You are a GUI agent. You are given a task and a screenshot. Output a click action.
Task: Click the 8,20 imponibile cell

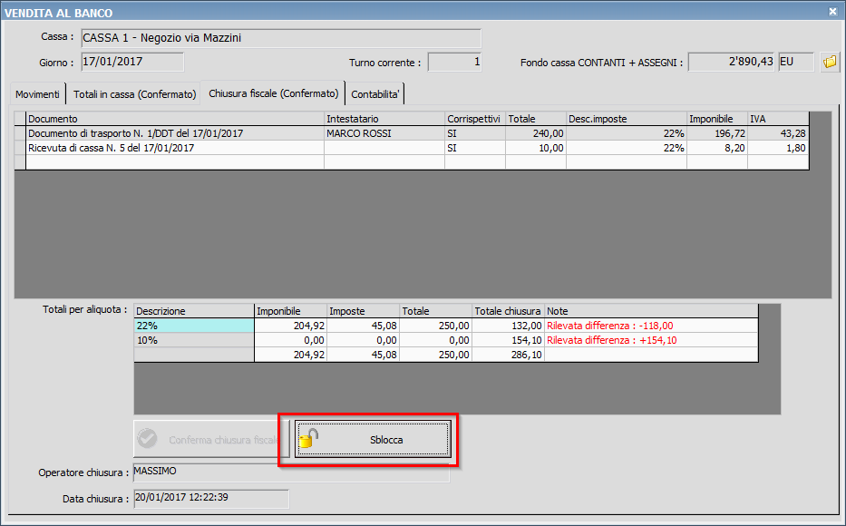(x=717, y=148)
